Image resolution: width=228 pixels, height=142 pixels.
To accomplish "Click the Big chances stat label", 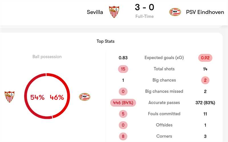I will (164, 80).
